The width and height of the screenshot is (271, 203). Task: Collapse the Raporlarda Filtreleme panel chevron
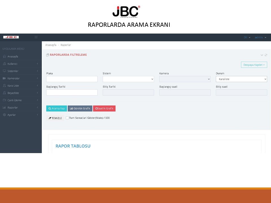tap(262, 55)
